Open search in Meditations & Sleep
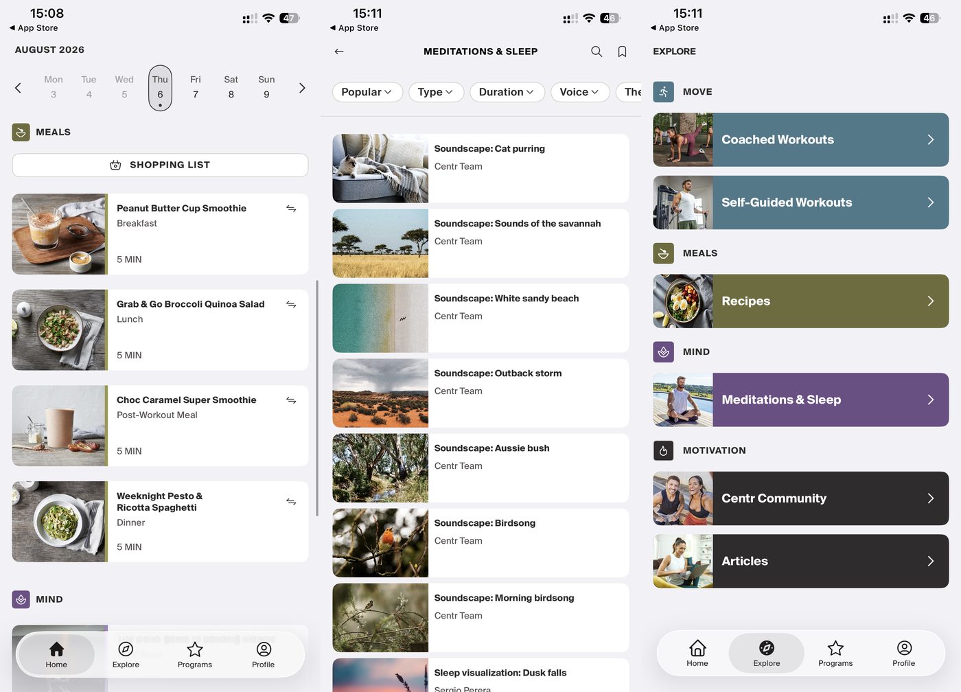961x692 pixels. (597, 51)
